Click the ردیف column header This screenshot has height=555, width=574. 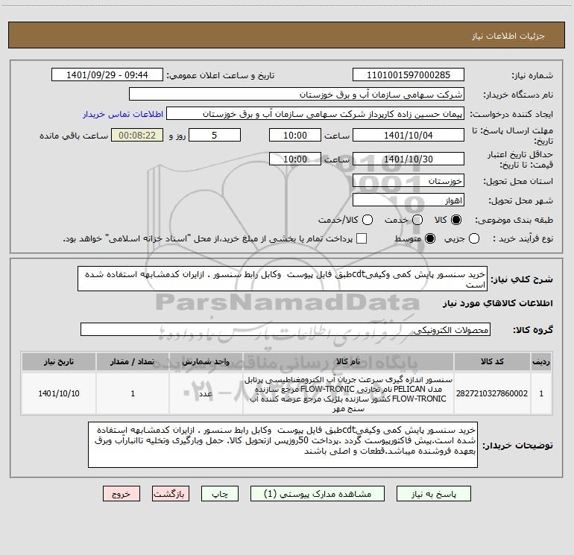tap(541, 362)
